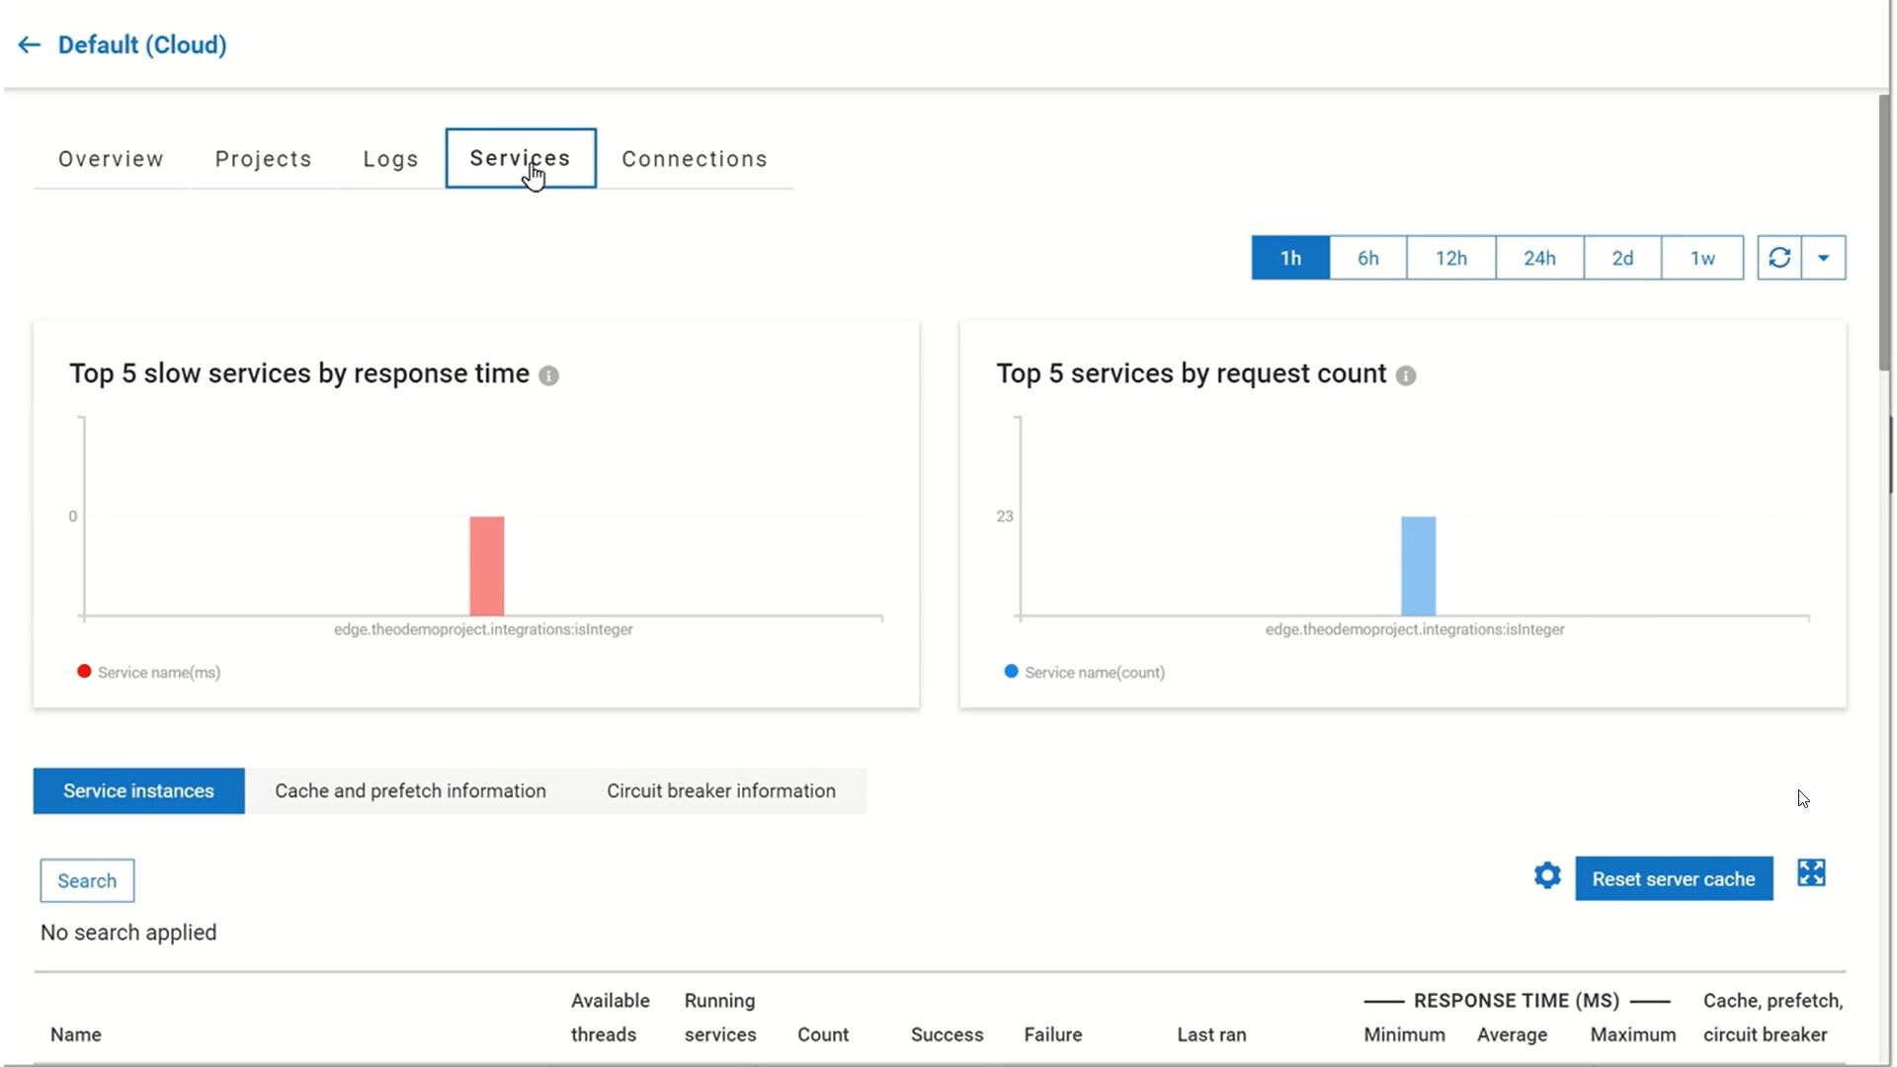This screenshot has width=1897, height=1067.
Task: Open the settings gear above the services table
Action: tap(1547, 876)
